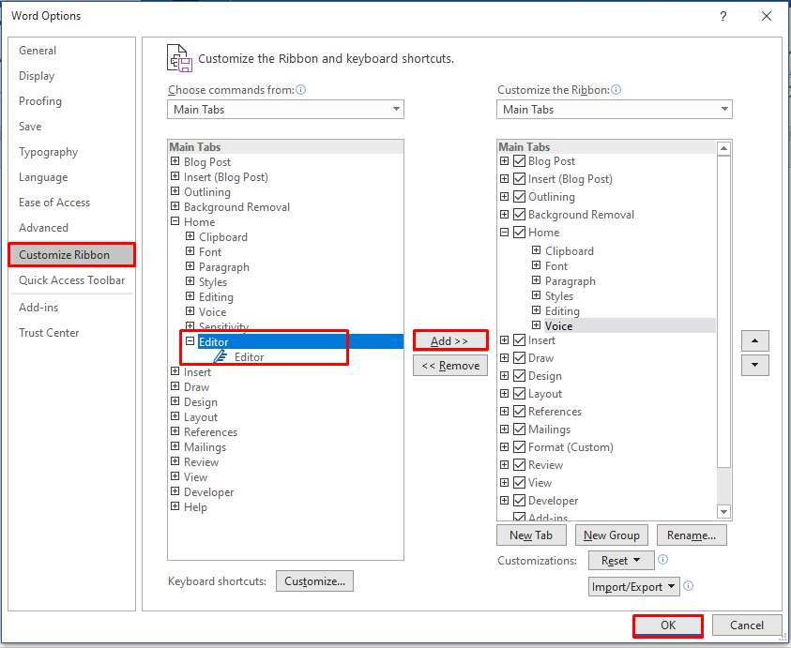Open the Proofing options category
Image resolution: width=791 pixels, height=648 pixels.
click(x=39, y=101)
